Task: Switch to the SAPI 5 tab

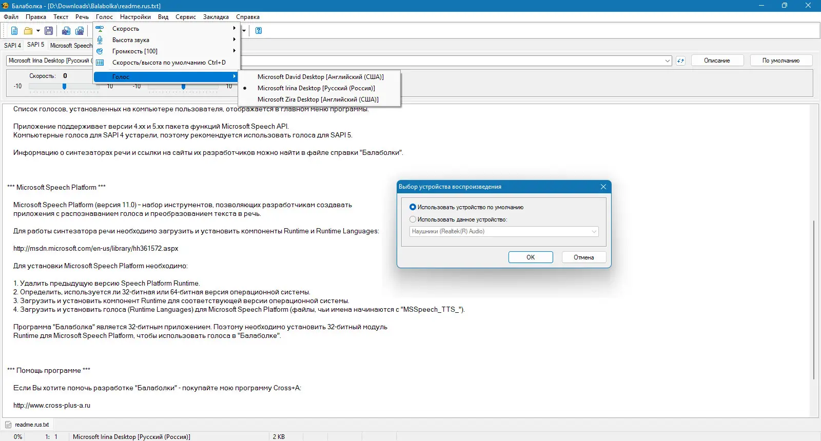Action: [36, 45]
